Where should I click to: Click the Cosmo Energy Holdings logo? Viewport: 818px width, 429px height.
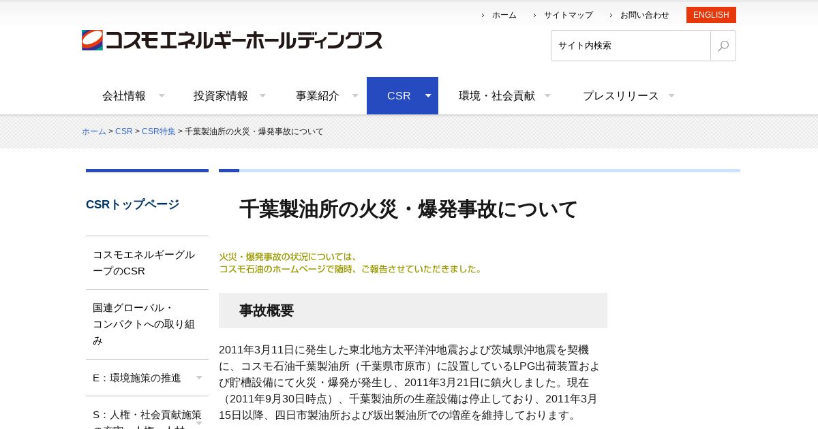point(232,40)
